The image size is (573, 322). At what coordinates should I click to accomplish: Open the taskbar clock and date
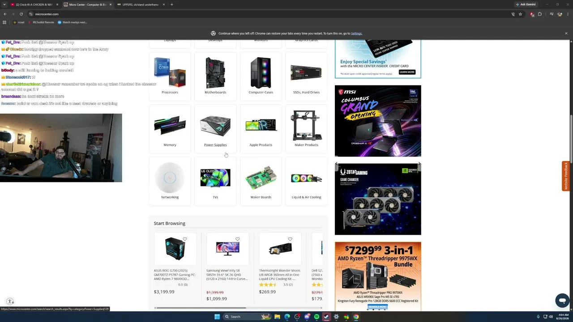point(563,317)
